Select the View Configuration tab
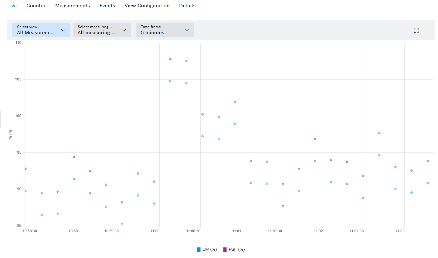438x258 pixels. (x=147, y=6)
